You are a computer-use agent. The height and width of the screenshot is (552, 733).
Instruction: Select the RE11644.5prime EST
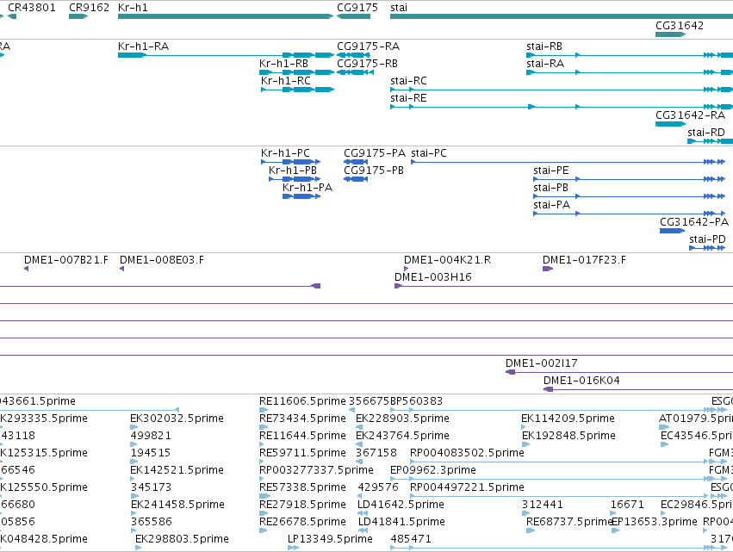tap(264, 444)
